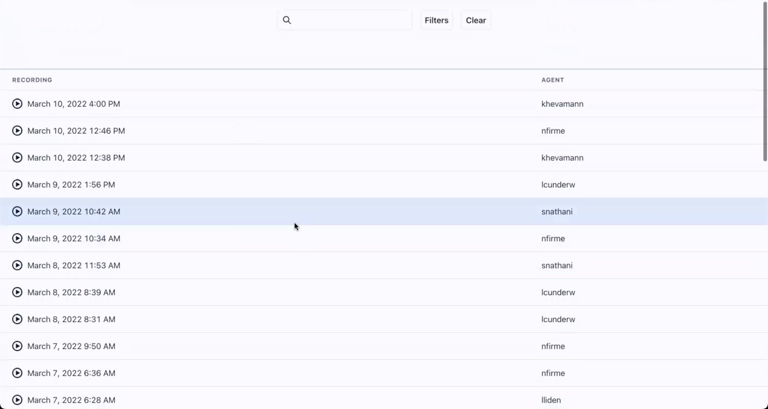768x409 pixels.
Task: Play the March 8, 2022 8:31 AM recording
Action: point(17,319)
